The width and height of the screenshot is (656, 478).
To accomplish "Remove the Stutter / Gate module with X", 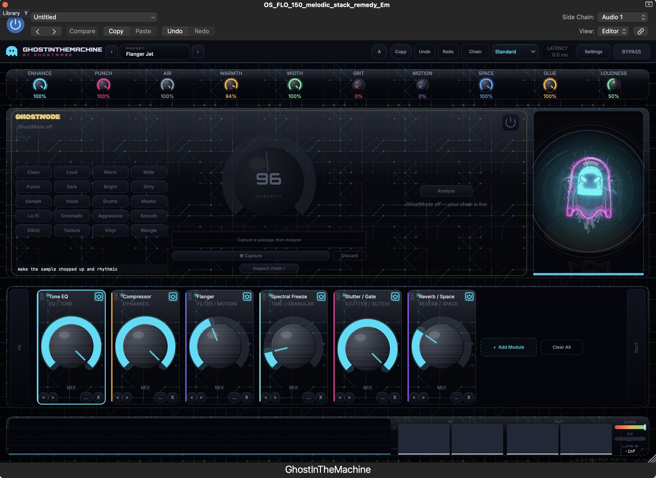I will pyautogui.click(x=394, y=397).
